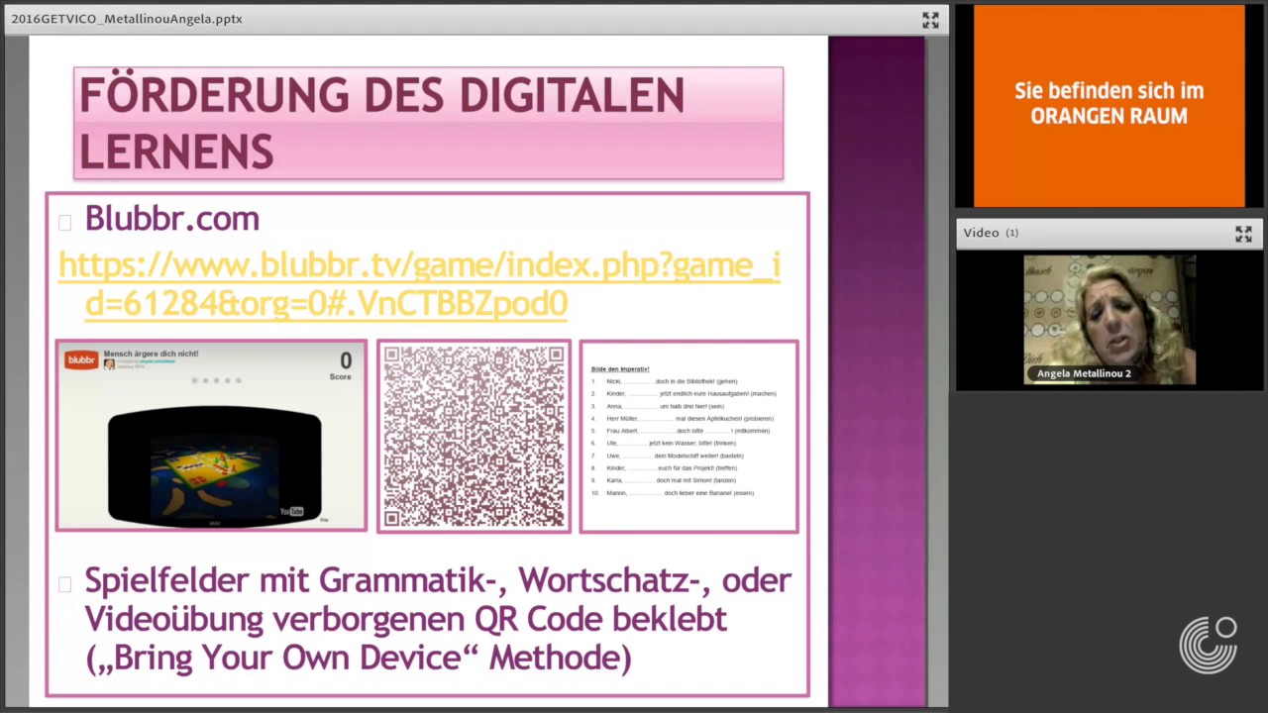1268x713 pixels.
Task: Maximize the Video pod with fullscreen icon
Action: pos(1243,234)
